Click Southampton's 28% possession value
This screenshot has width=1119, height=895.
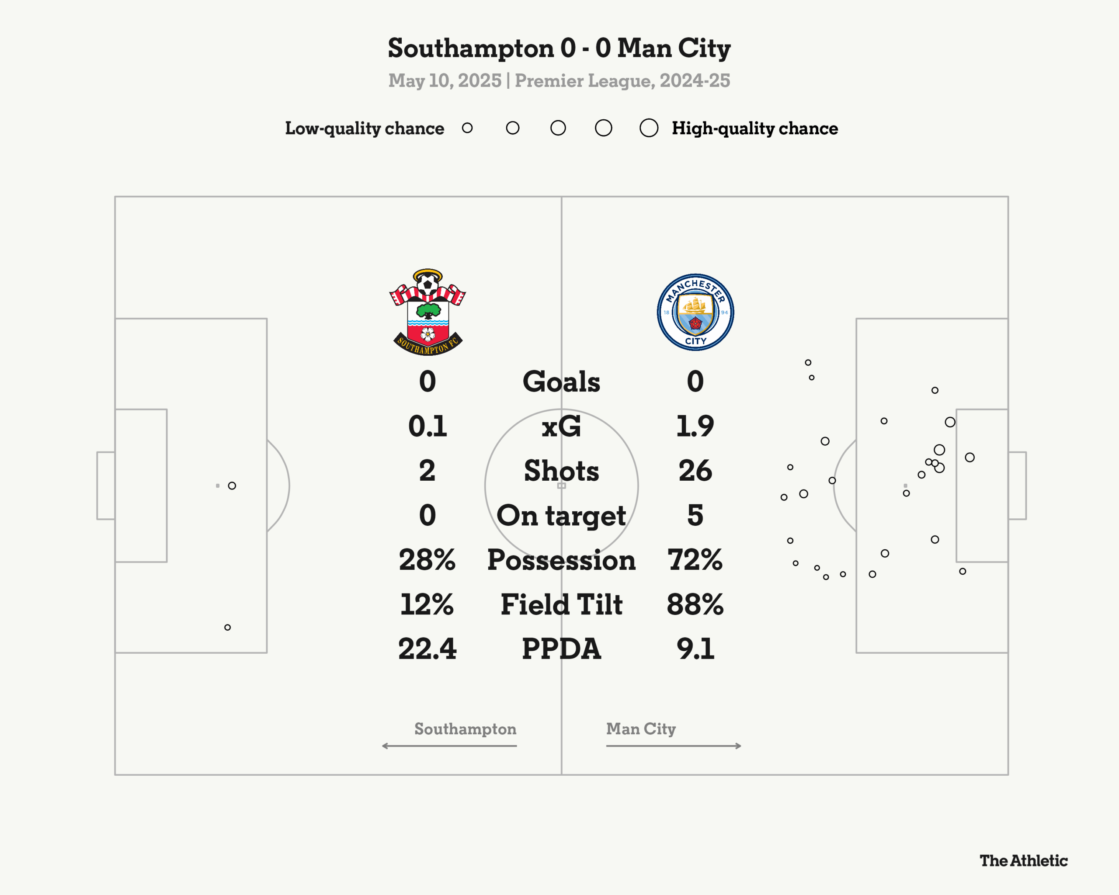click(x=427, y=560)
